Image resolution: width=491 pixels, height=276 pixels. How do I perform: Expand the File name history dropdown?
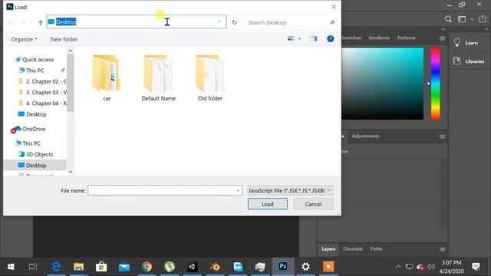pyautogui.click(x=238, y=190)
